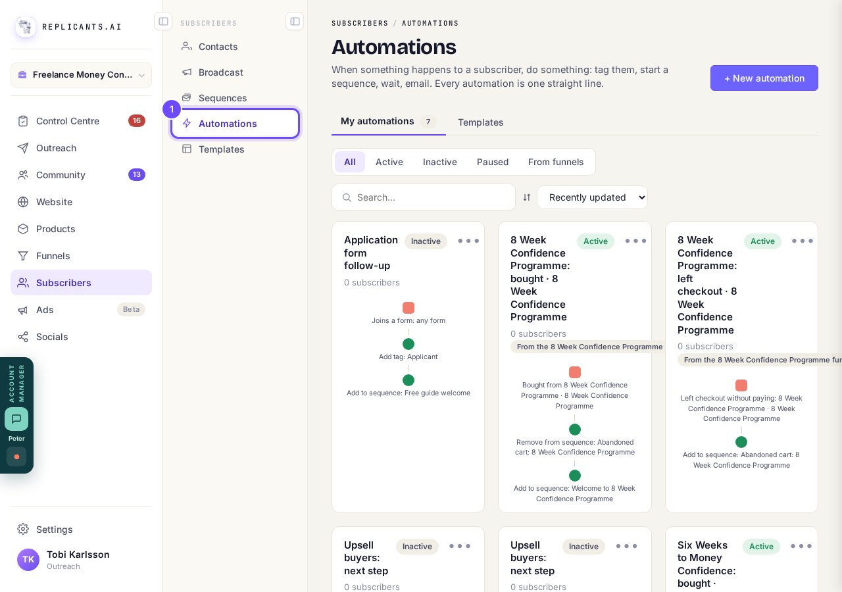
Task: Open three-dot menu on Application form follow-up
Action: (468, 241)
